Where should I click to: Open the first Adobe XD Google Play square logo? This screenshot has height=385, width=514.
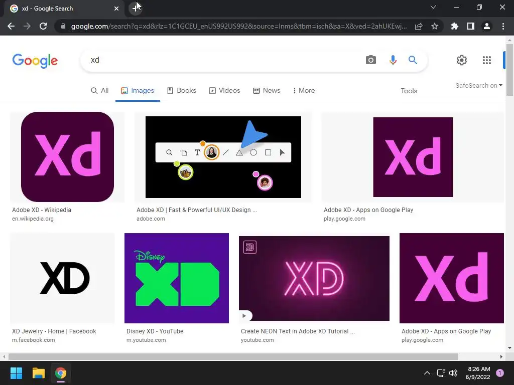pos(413,157)
